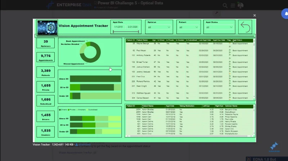Click the dashboard eye logo image
Image resolution: width=288 pixels, height=161 pixels.
[47, 28]
